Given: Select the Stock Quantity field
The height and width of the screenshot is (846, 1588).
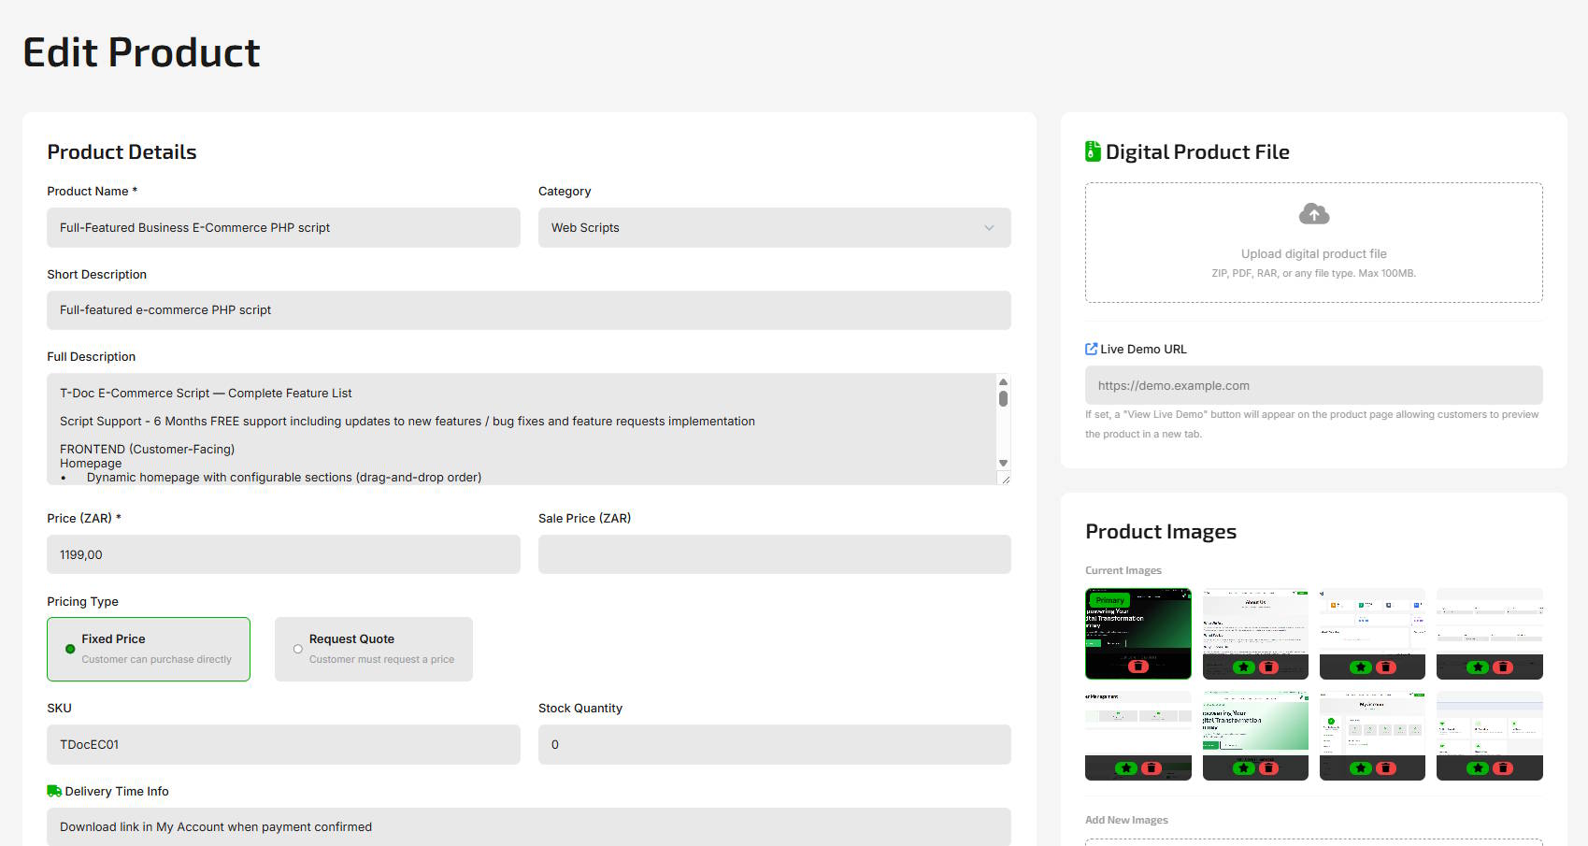Looking at the screenshot, I should [x=774, y=745].
